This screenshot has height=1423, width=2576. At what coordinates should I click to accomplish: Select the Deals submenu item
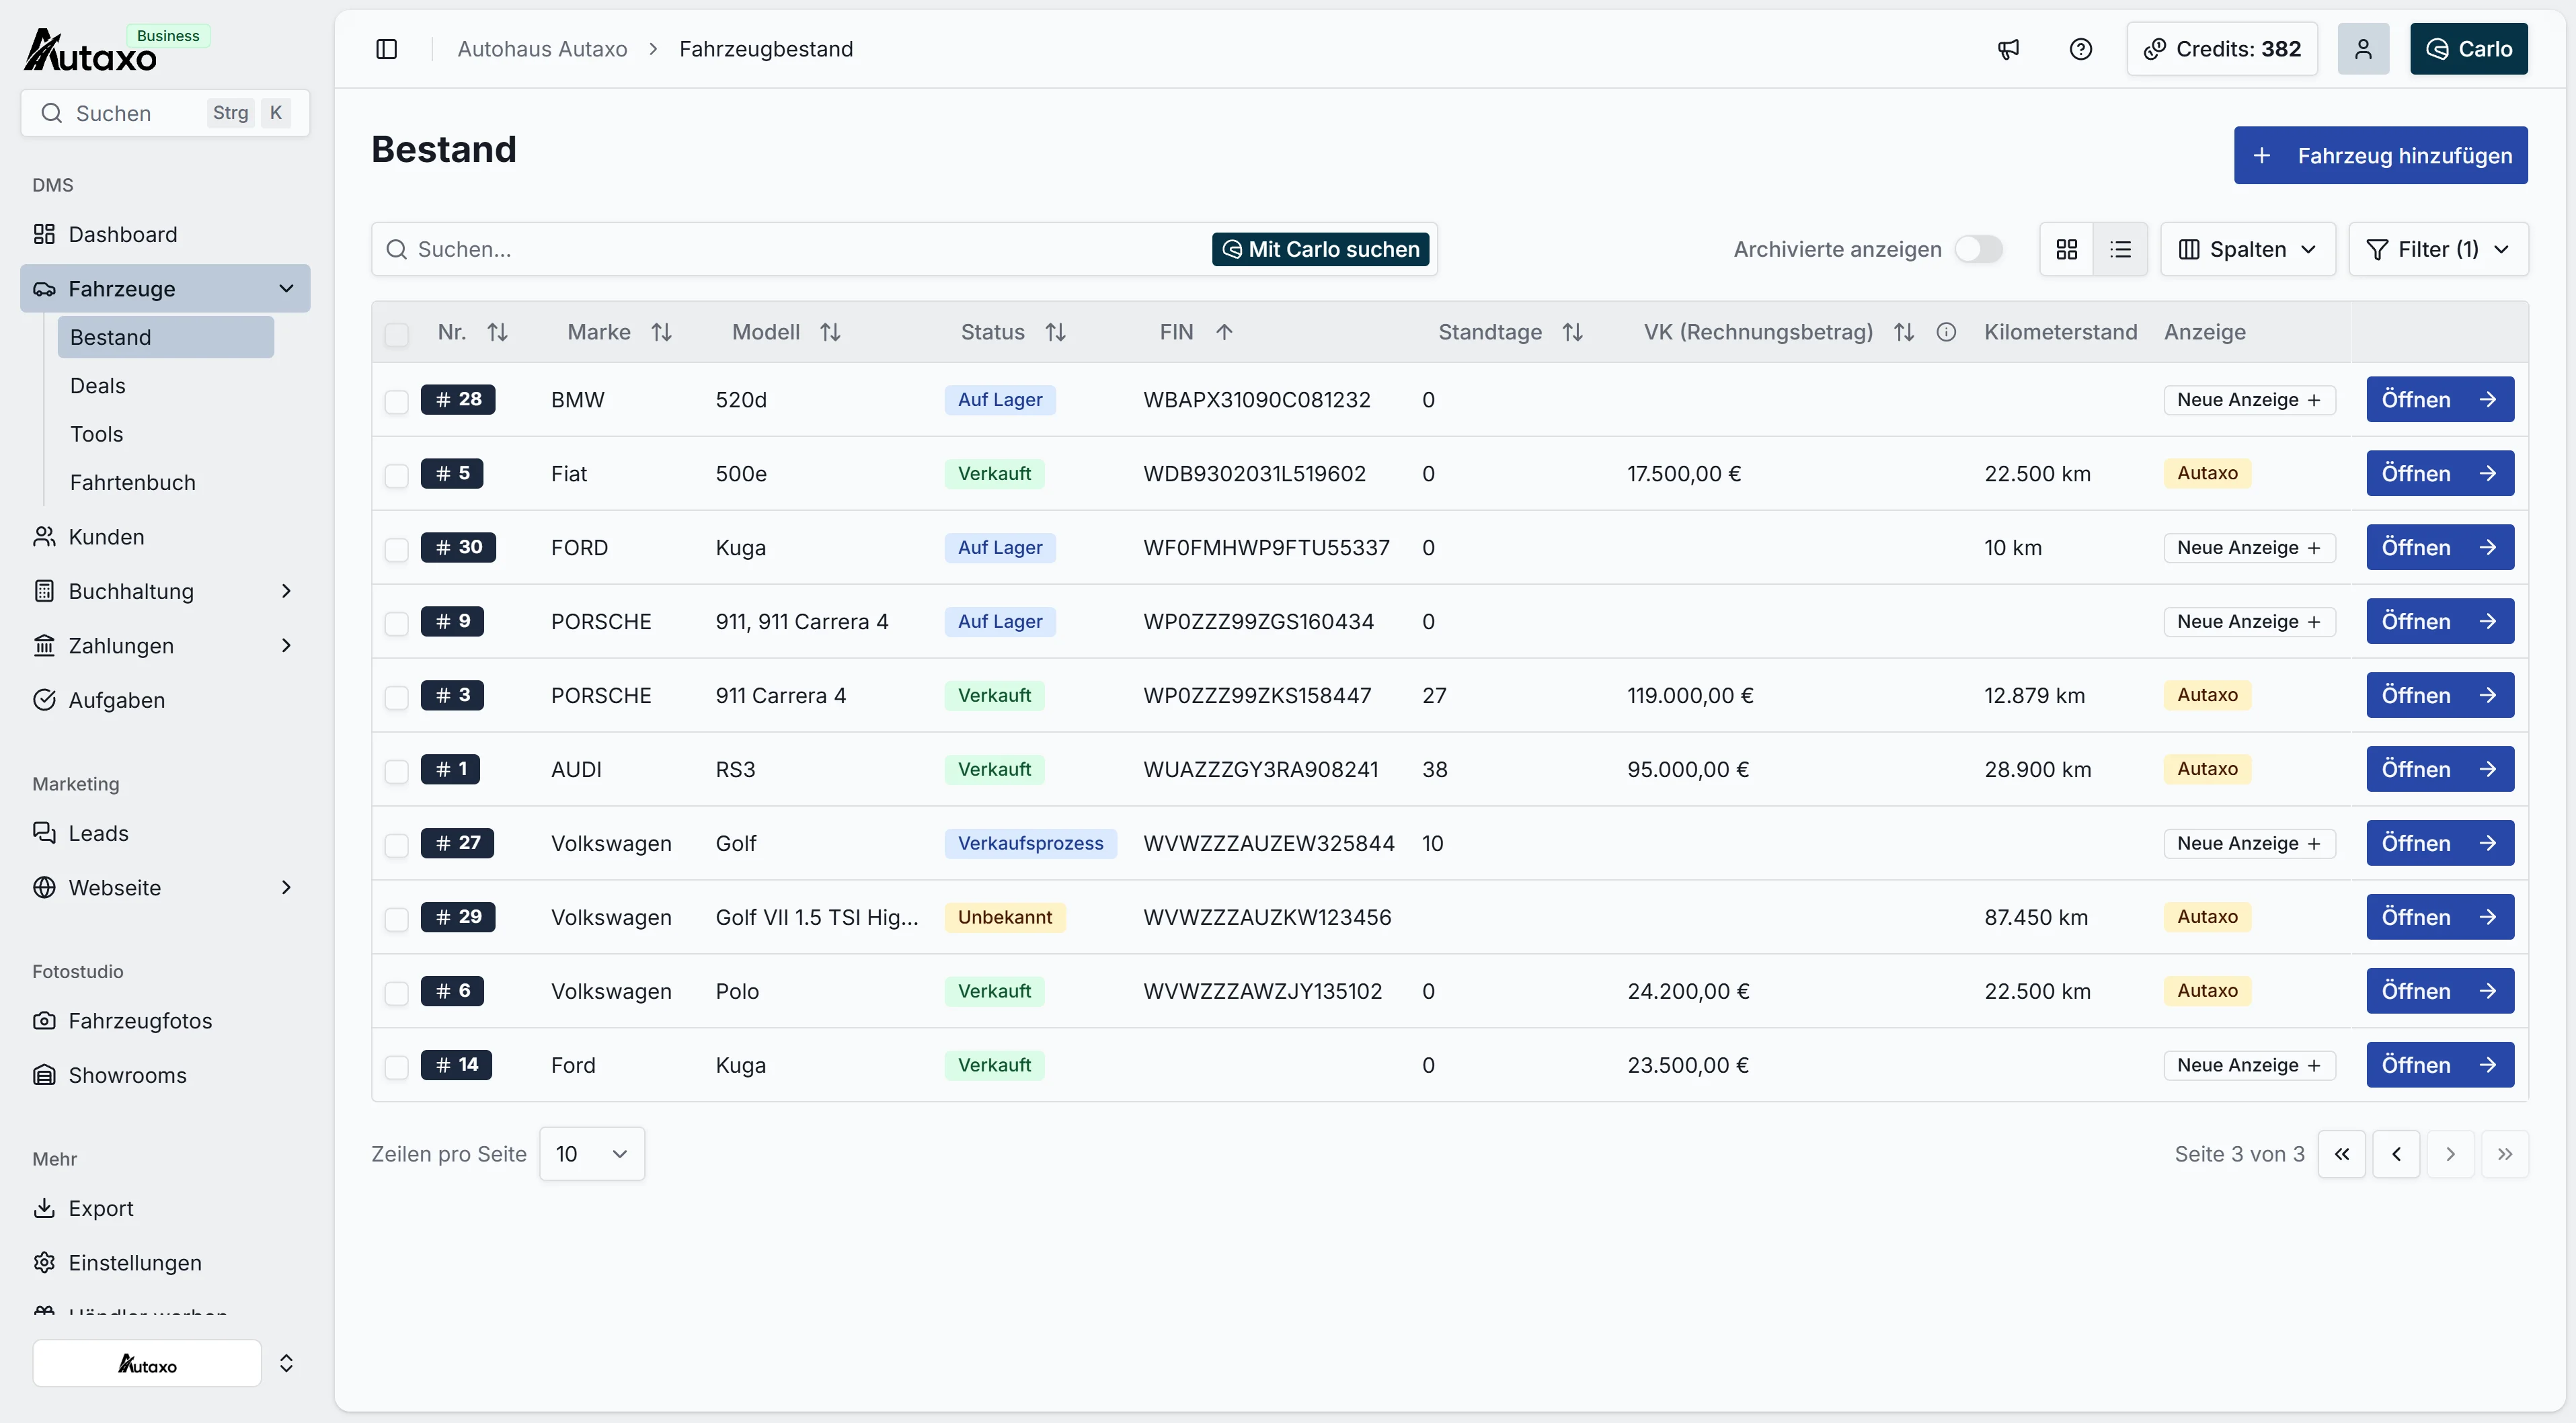(166, 386)
